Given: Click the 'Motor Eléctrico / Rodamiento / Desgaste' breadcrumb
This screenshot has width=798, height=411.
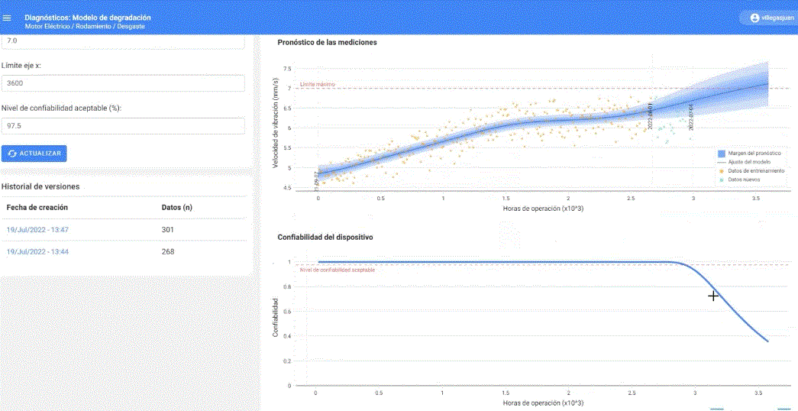Looking at the screenshot, I should point(85,27).
